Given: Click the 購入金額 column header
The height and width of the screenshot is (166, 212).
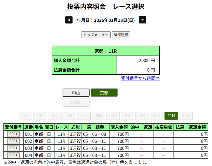Looking at the screenshot, I should [x=119, y=127].
